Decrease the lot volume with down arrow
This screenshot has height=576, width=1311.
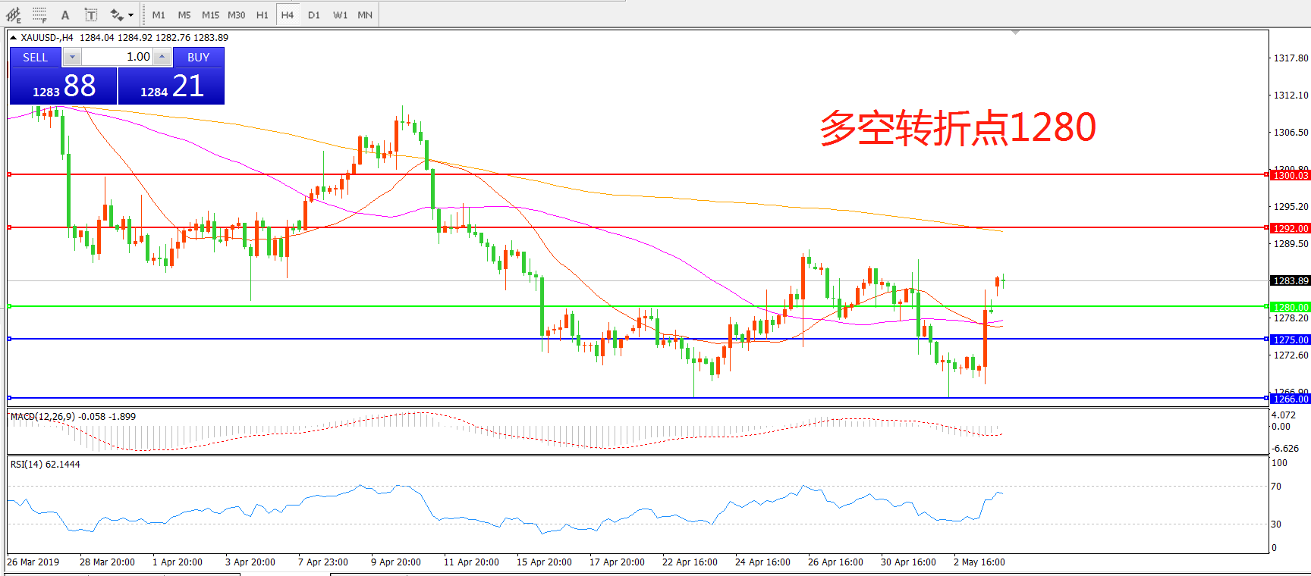72,57
